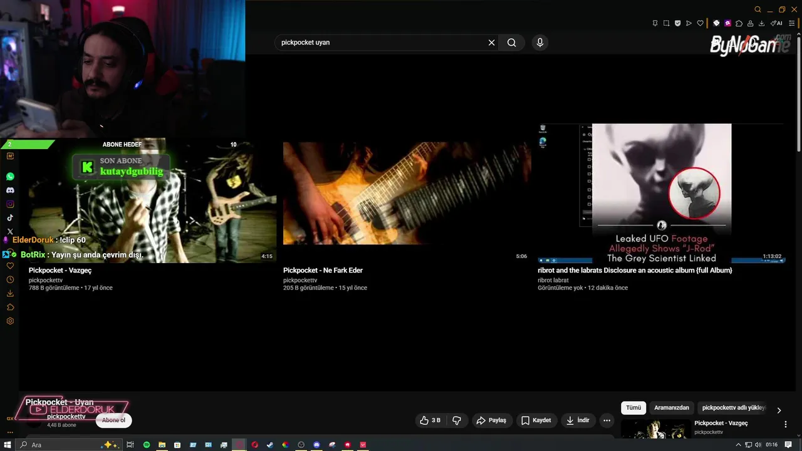
Task: Open options for suggested Pickpocket - Vazgeç video
Action: pyautogui.click(x=786, y=424)
